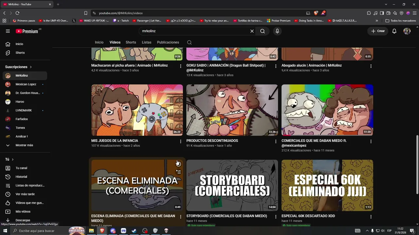Start voice search with the microphone
The image size is (419, 235).
click(x=277, y=31)
